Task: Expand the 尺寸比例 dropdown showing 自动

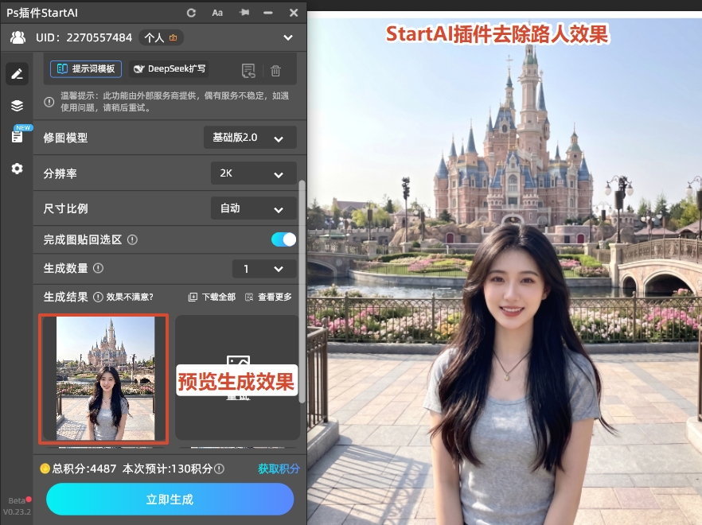Action: (253, 208)
